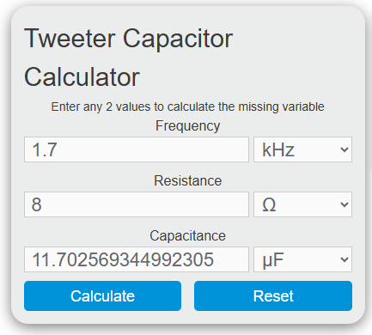Click empty area right of 8 in Resistance box
Viewport: 372px width, 335px height.
pos(146,204)
